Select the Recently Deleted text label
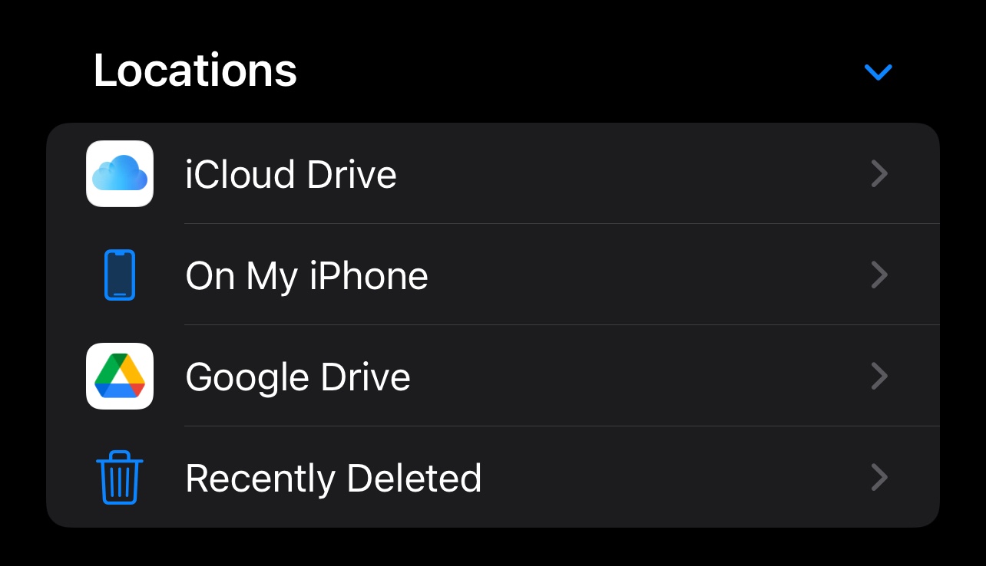The width and height of the screenshot is (986, 566). point(333,479)
